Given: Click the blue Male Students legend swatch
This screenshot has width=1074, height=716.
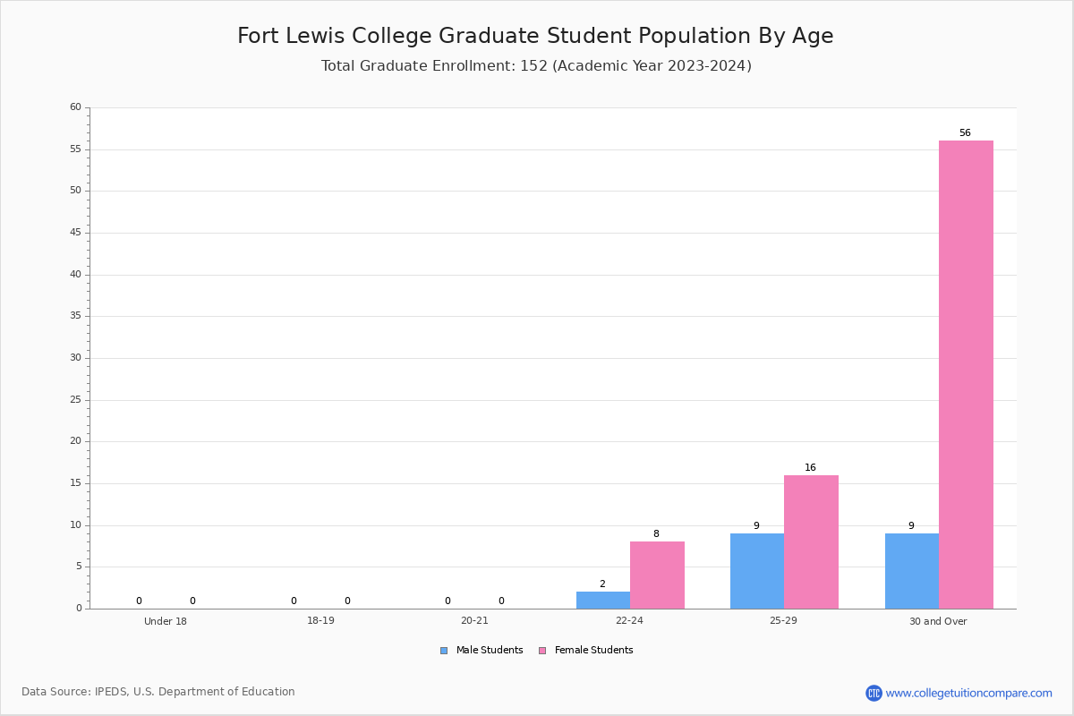Looking at the screenshot, I should (x=444, y=651).
